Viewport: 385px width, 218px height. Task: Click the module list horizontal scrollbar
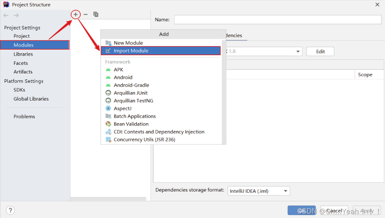coord(108,199)
